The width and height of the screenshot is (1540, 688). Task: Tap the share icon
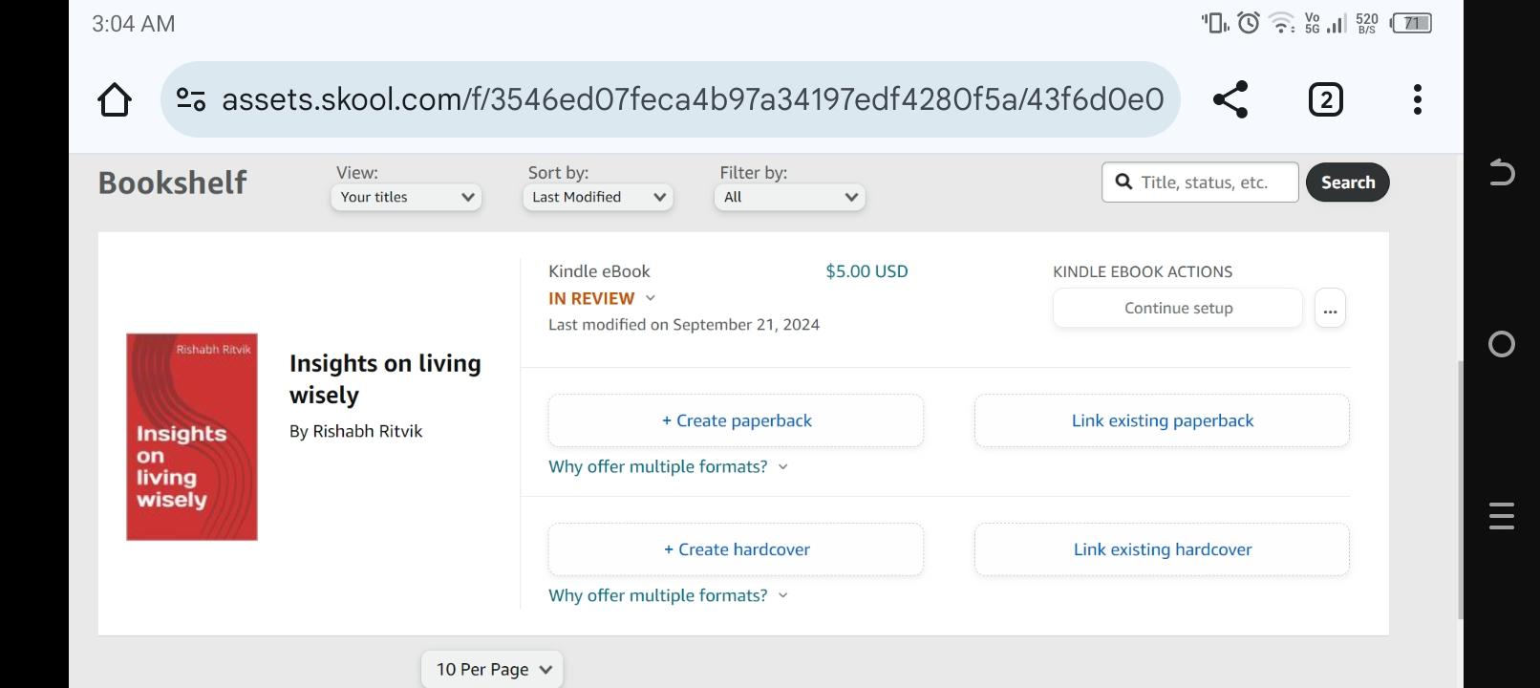click(1230, 99)
